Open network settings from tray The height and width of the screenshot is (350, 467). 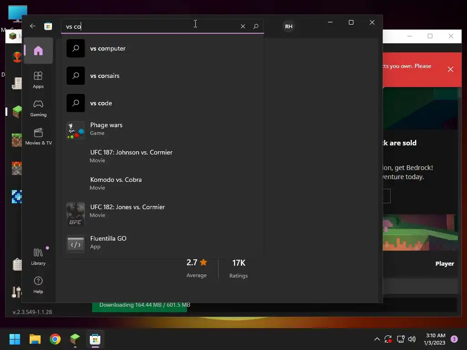[400, 339]
